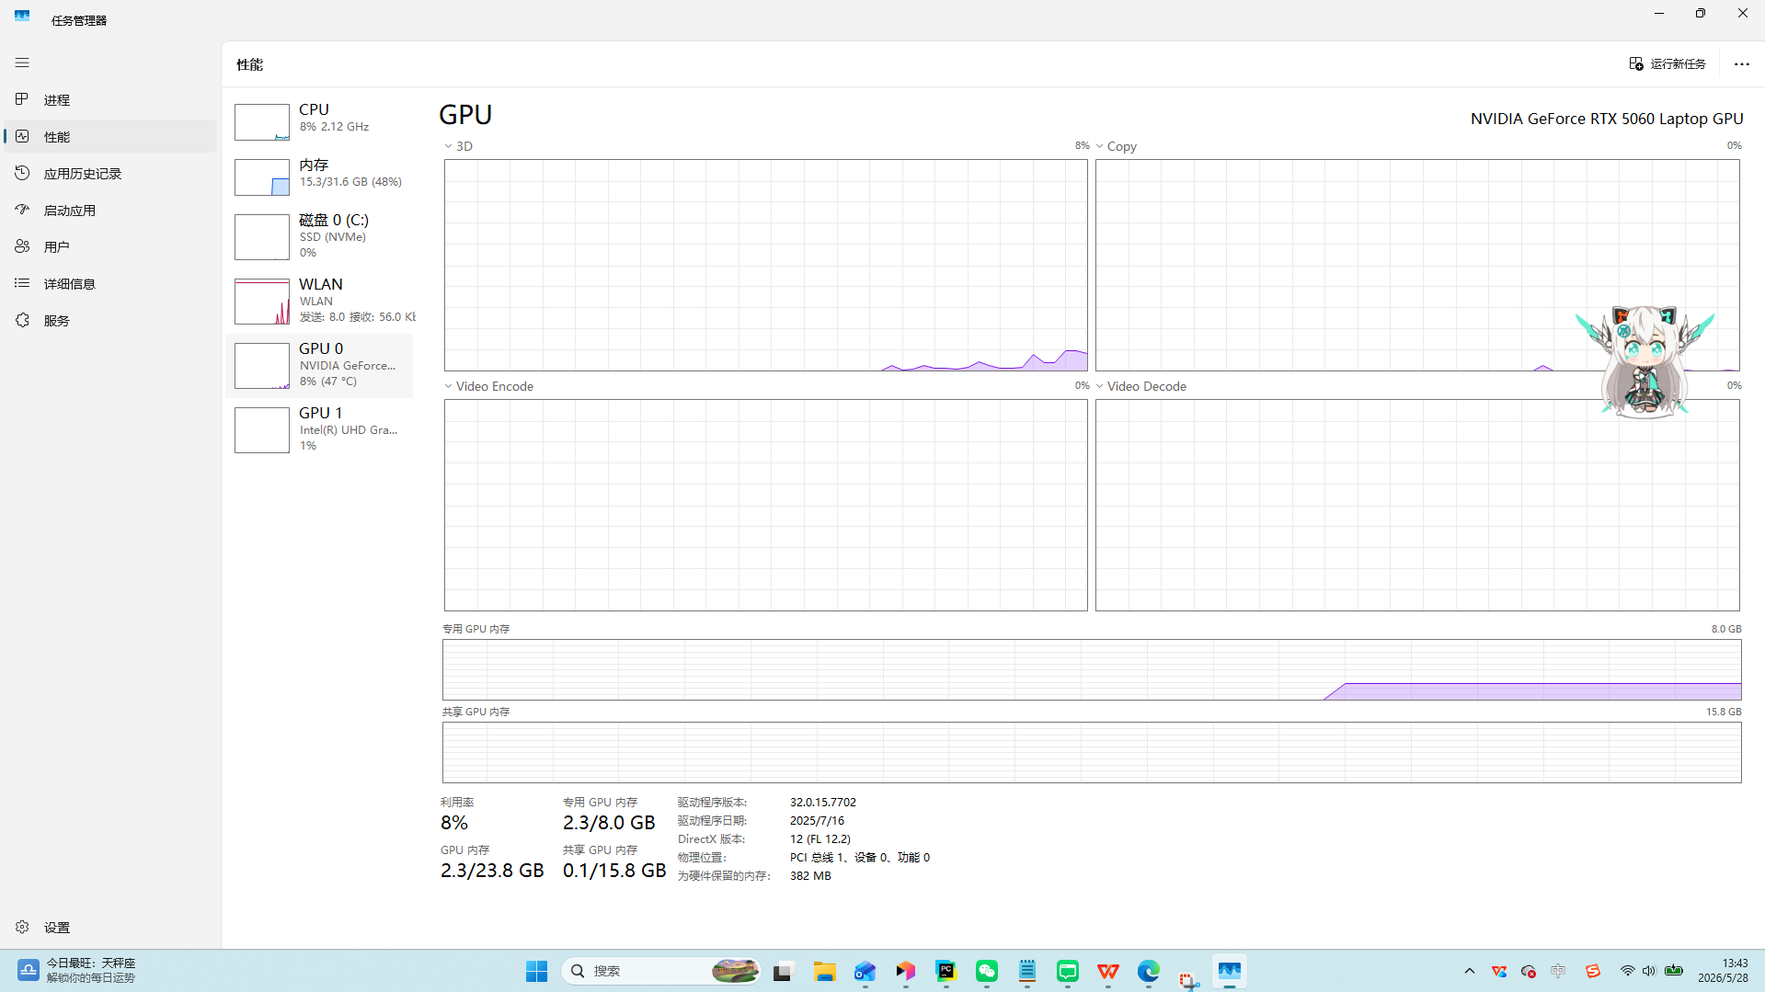Show hidden tray icons with the chevron

click(1470, 971)
